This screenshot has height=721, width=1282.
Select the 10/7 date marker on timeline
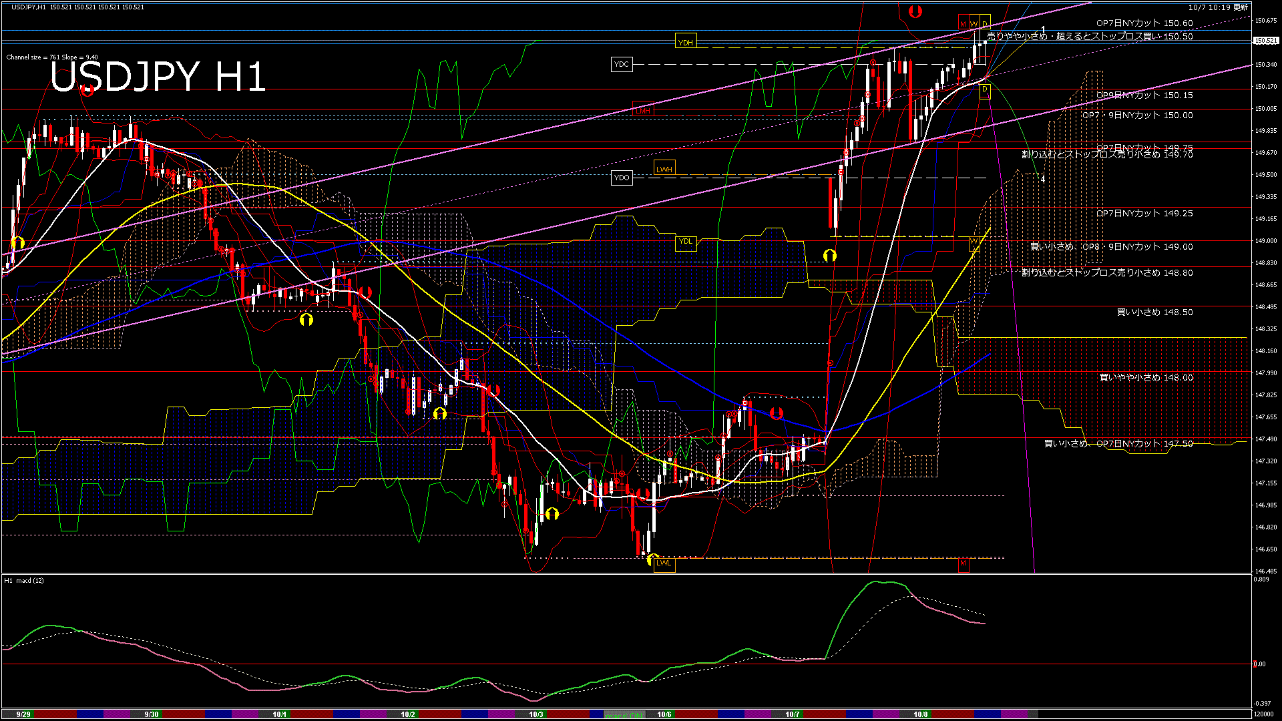(792, 714)
